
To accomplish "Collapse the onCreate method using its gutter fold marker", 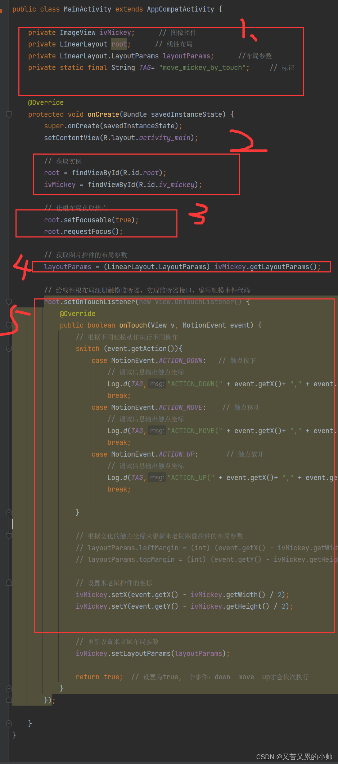I will pyautogui.click(x=9, y=114).
